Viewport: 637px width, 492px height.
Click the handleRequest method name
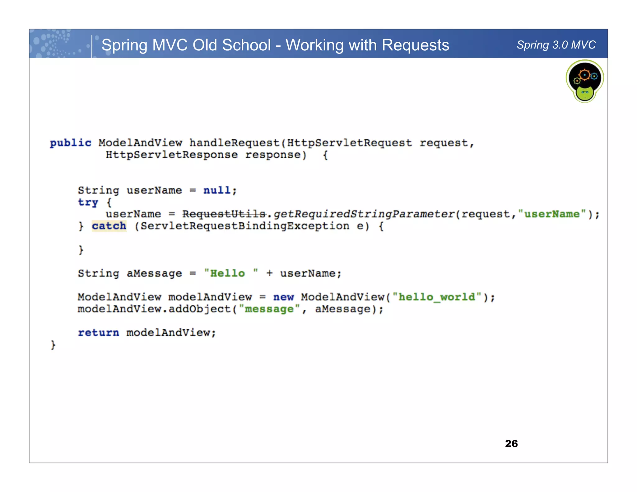[235, 143]
